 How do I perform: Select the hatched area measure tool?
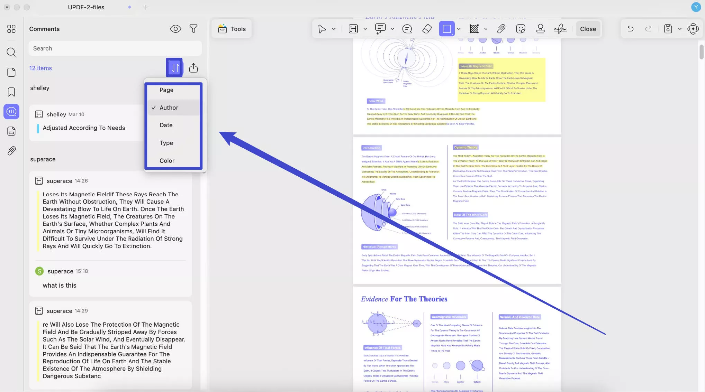coord(474,29)
